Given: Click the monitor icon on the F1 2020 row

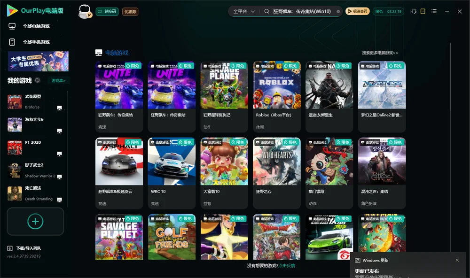Looking at the screenshot, I should 59,154.
